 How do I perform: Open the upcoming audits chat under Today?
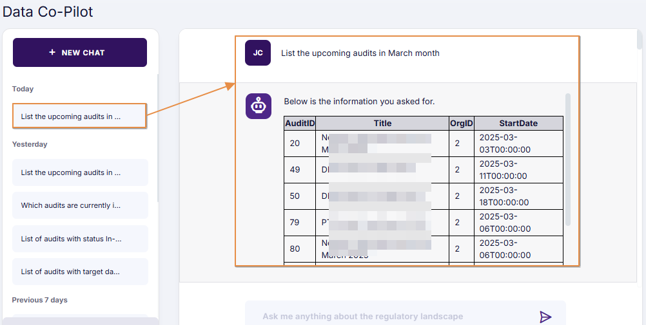point(79,116)
